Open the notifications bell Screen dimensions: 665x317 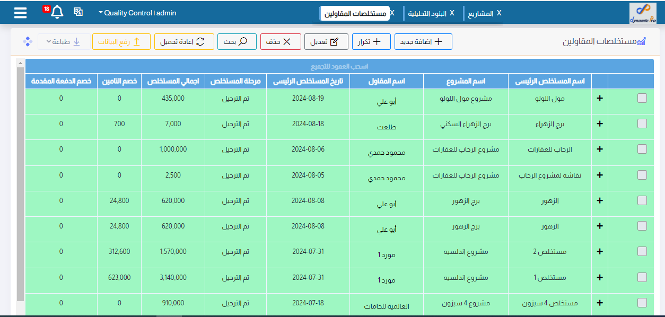pos(57,12)
